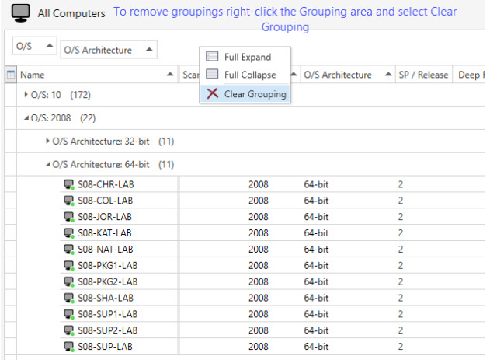The width and height of the screenshot is (490, 360).
Task: Click the column chooser icon left of Name
Action: click(11, 75)
